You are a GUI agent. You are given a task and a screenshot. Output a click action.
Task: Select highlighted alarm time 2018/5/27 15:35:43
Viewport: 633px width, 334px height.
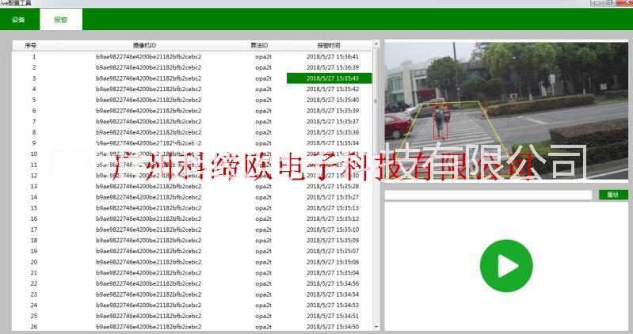330,78
